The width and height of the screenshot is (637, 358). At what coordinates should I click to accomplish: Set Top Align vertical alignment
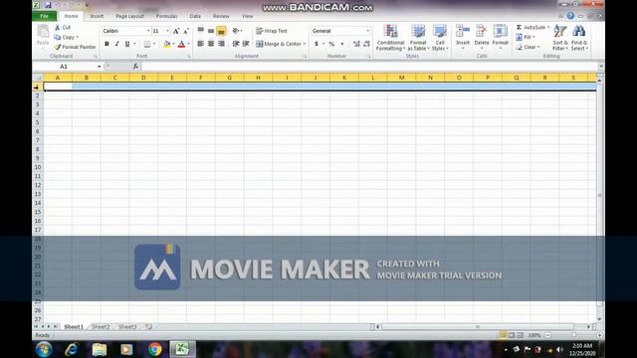[x=201, y=31]
